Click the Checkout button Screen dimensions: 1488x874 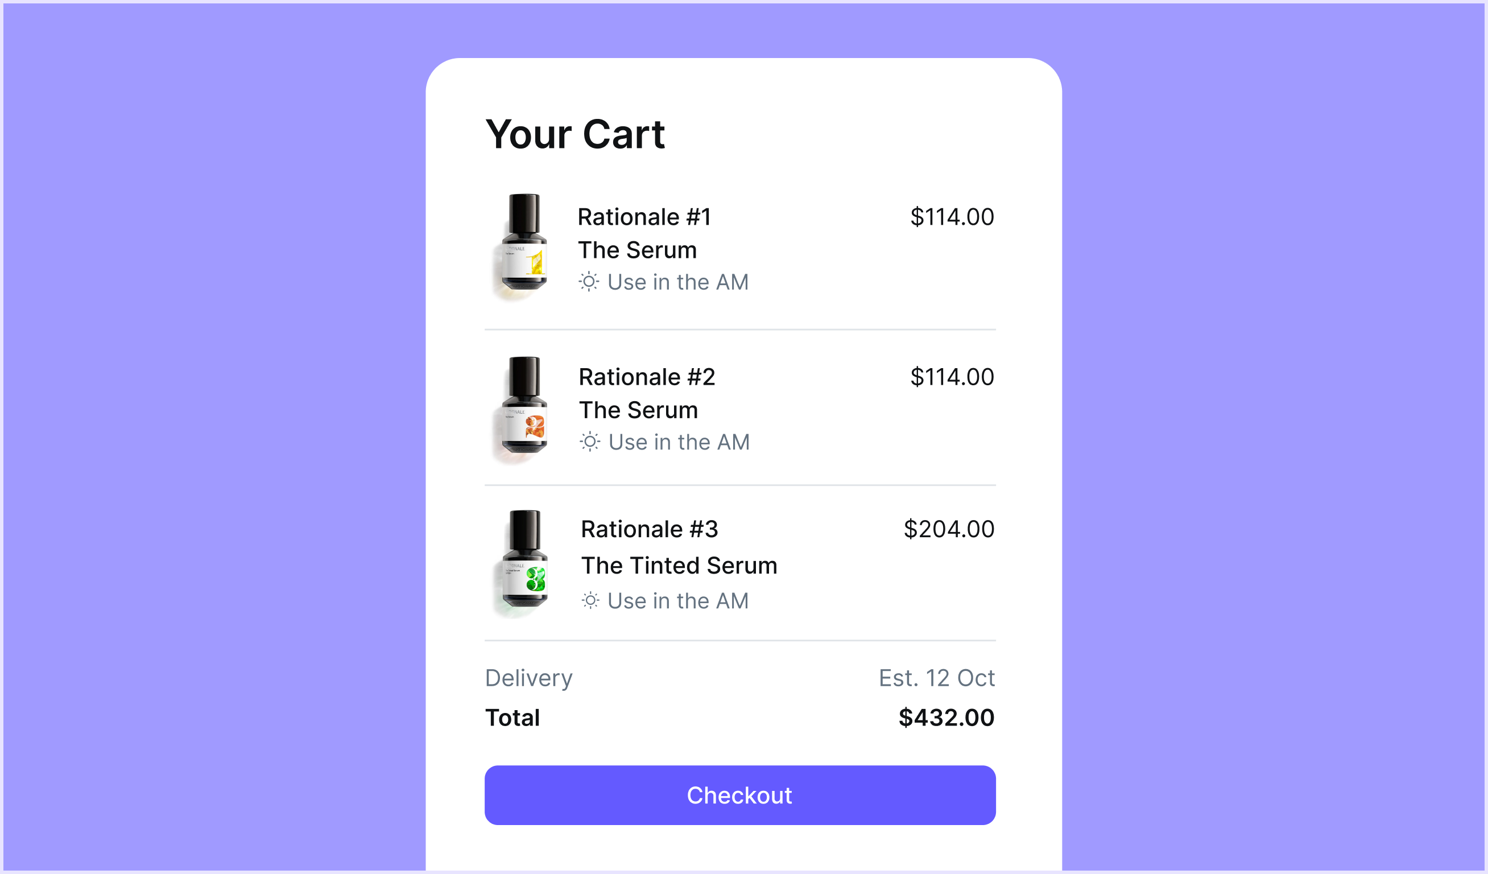click(740, 795)
